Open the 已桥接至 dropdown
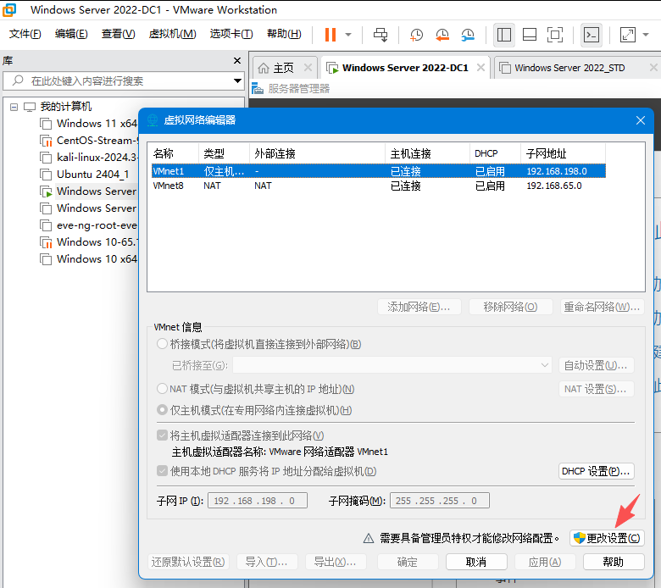Viewport: 661px width, 588px height. (x=392, y=365)
